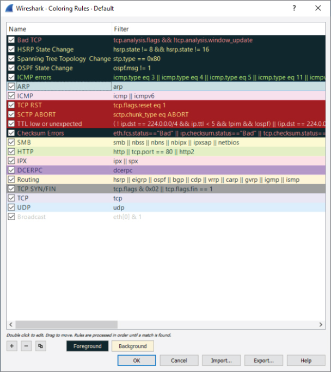Click the Filter column header

point(218,29)
